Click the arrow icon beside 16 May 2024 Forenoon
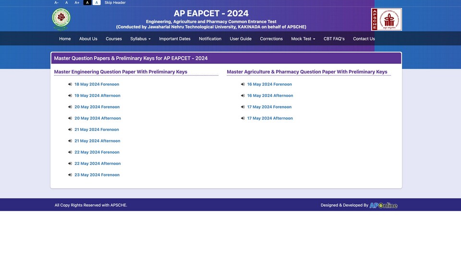This screenshot has height=259, width=461. 243,84
